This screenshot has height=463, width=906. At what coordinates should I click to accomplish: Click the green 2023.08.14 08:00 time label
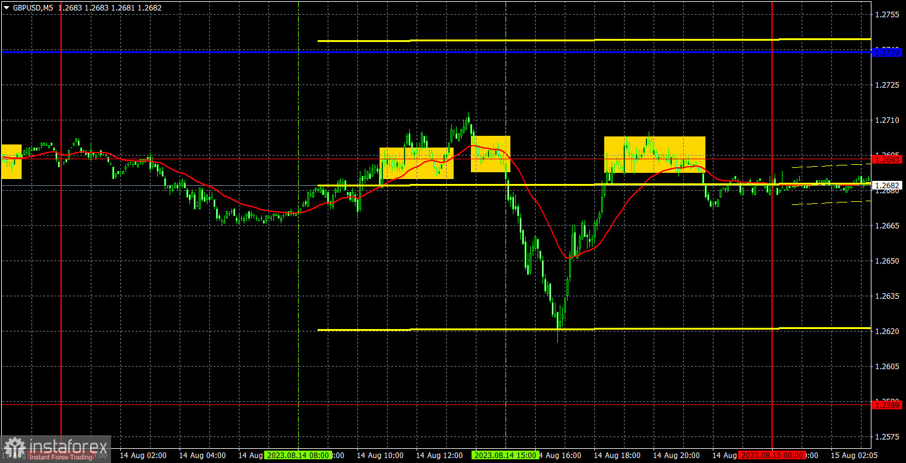coord(297,455)
